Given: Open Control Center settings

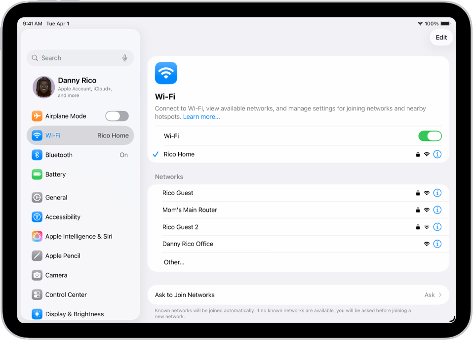Looking at the screenshot, I should coord(80,295).
